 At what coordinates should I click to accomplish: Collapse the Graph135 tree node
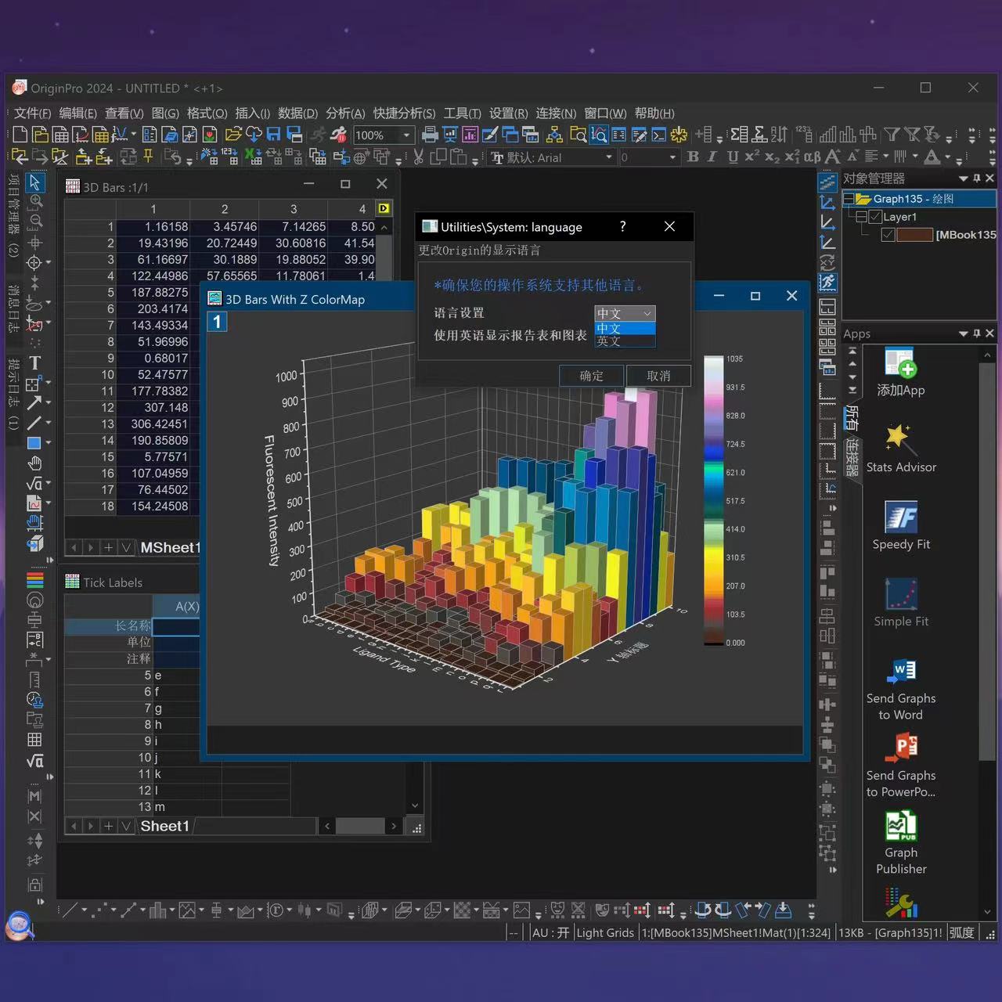click(848, 199)
